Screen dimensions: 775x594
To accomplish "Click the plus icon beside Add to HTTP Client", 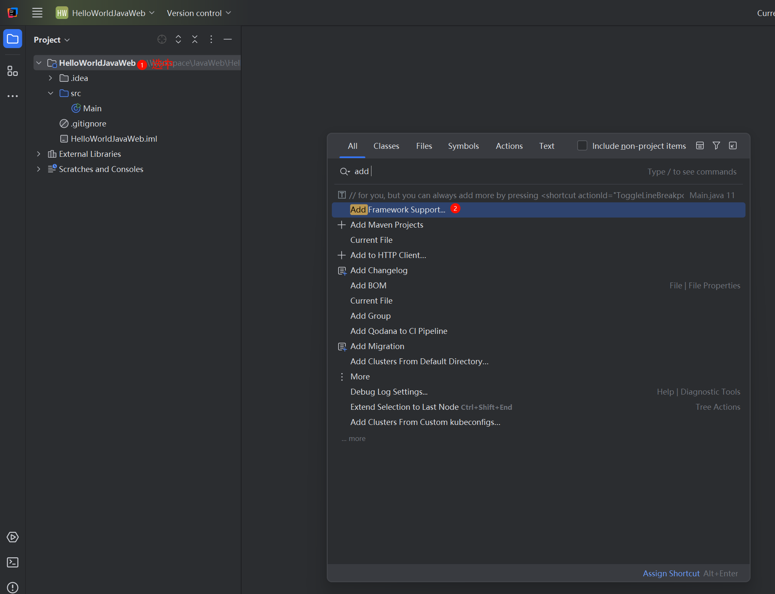I will [x=342, y=255].
